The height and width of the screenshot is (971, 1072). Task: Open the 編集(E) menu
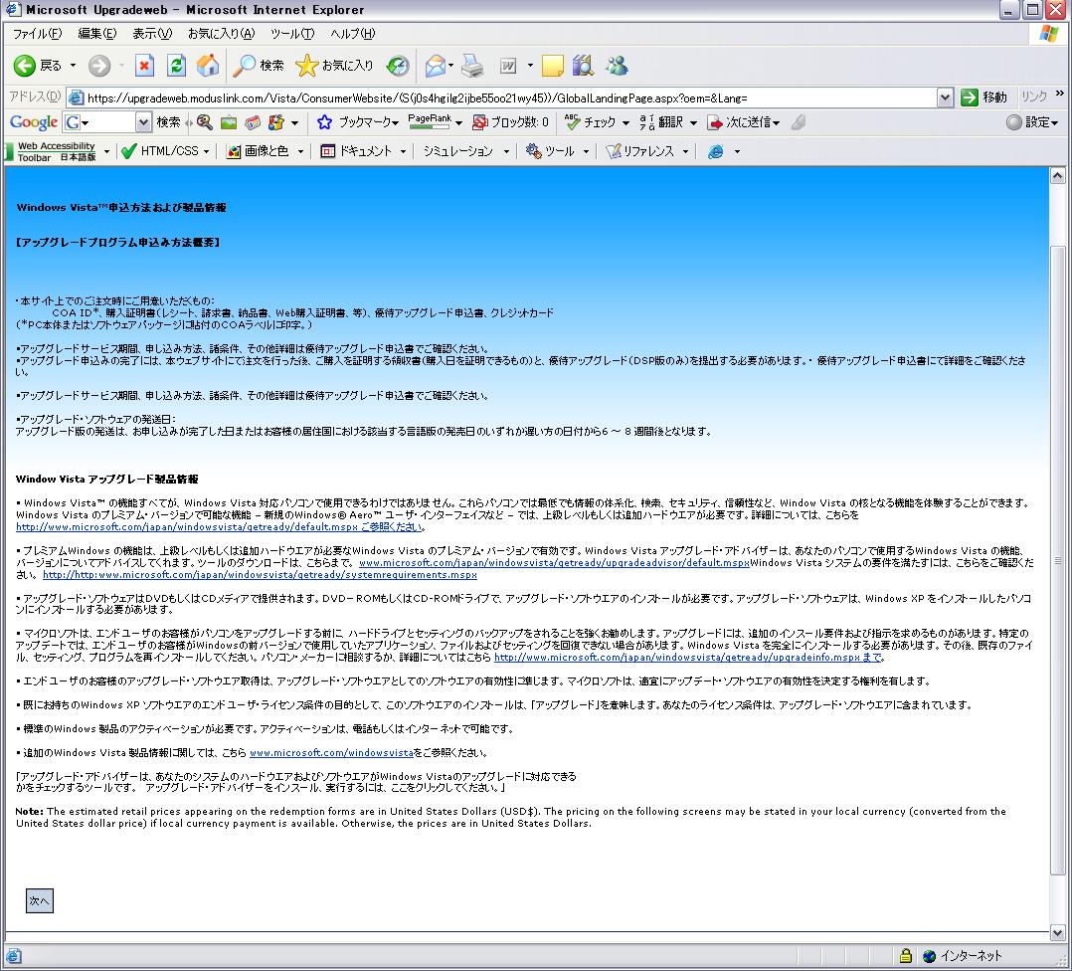pos(97,34)
